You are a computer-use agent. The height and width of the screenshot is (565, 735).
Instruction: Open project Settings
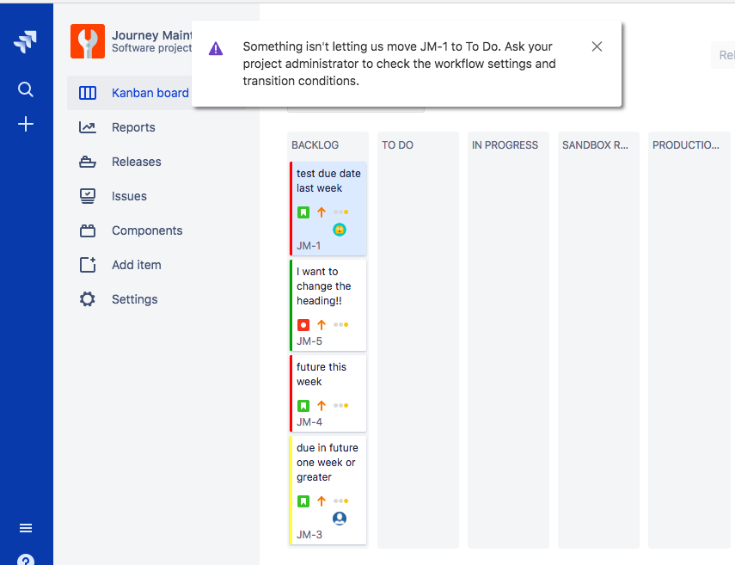(x=134, y=299)
